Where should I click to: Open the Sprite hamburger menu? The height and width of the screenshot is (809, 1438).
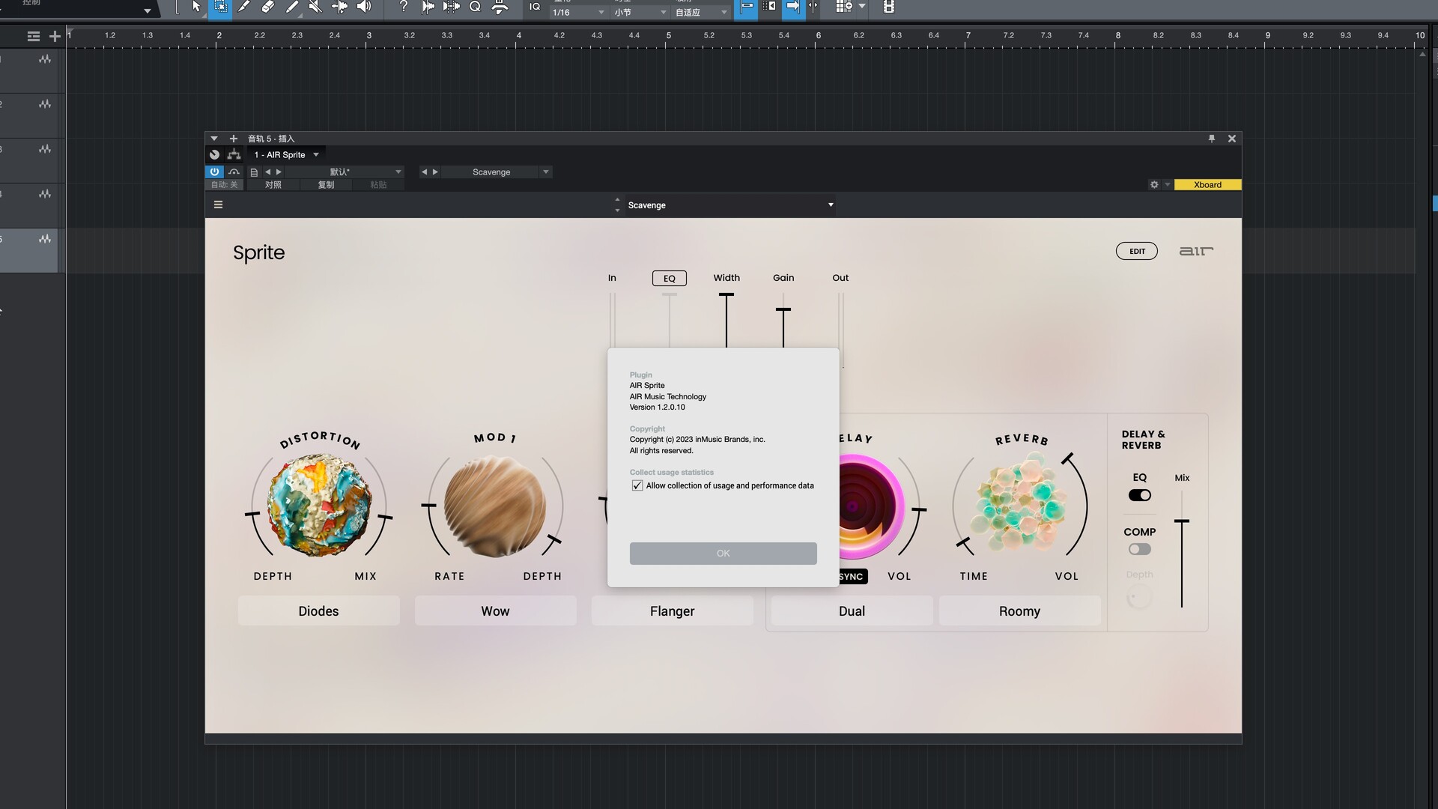tap(218, 204)
